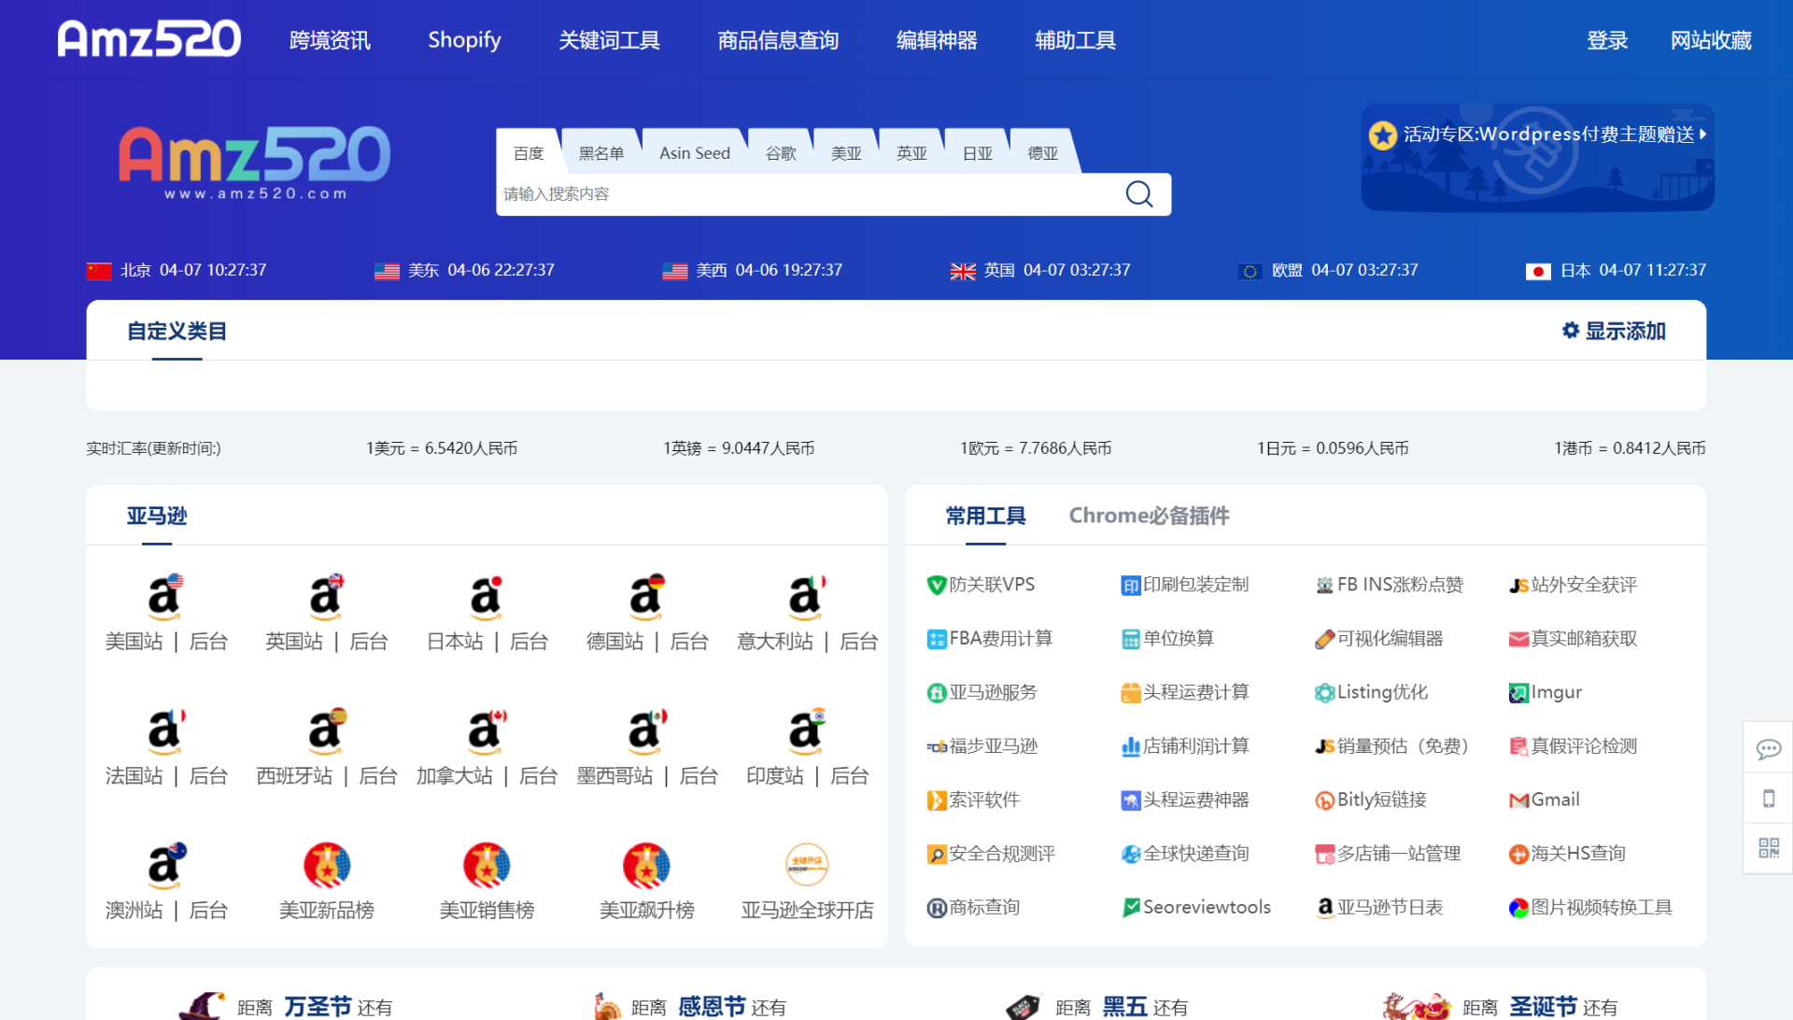Screen dimensions: 1793x1020
Task: Open the 亚马逊全球开店 icon
Action: [807, 865]
